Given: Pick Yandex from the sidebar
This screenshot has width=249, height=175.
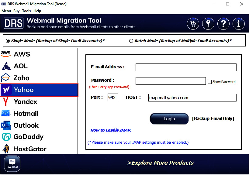Looking at the screenshot, I should tap(25, 101).
